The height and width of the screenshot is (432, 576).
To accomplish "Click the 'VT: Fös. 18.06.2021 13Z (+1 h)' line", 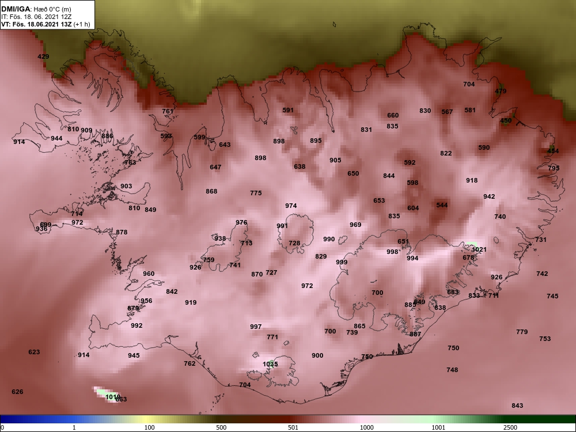I will [46, 24].
